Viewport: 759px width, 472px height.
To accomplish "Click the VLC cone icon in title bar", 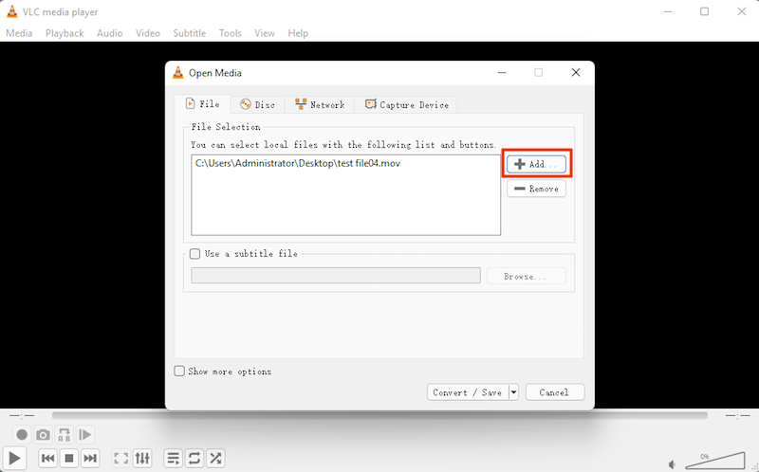I will (x=11, y=11).
